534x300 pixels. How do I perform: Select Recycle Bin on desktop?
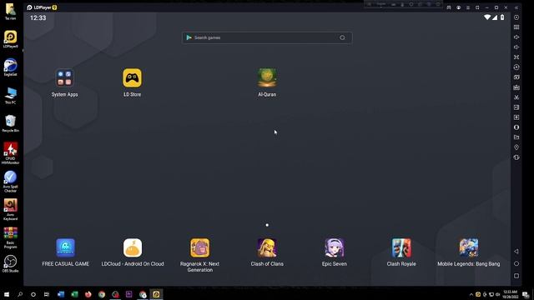pyautogui.click(x=11, y=123)
